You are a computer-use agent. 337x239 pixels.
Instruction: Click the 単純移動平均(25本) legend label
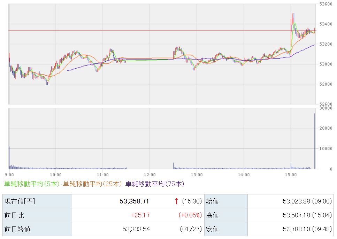(x=92, y=184)
